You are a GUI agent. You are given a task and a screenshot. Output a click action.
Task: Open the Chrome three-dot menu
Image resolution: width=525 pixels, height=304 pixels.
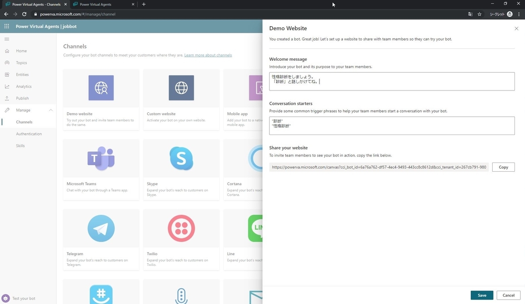pos(519,14)
